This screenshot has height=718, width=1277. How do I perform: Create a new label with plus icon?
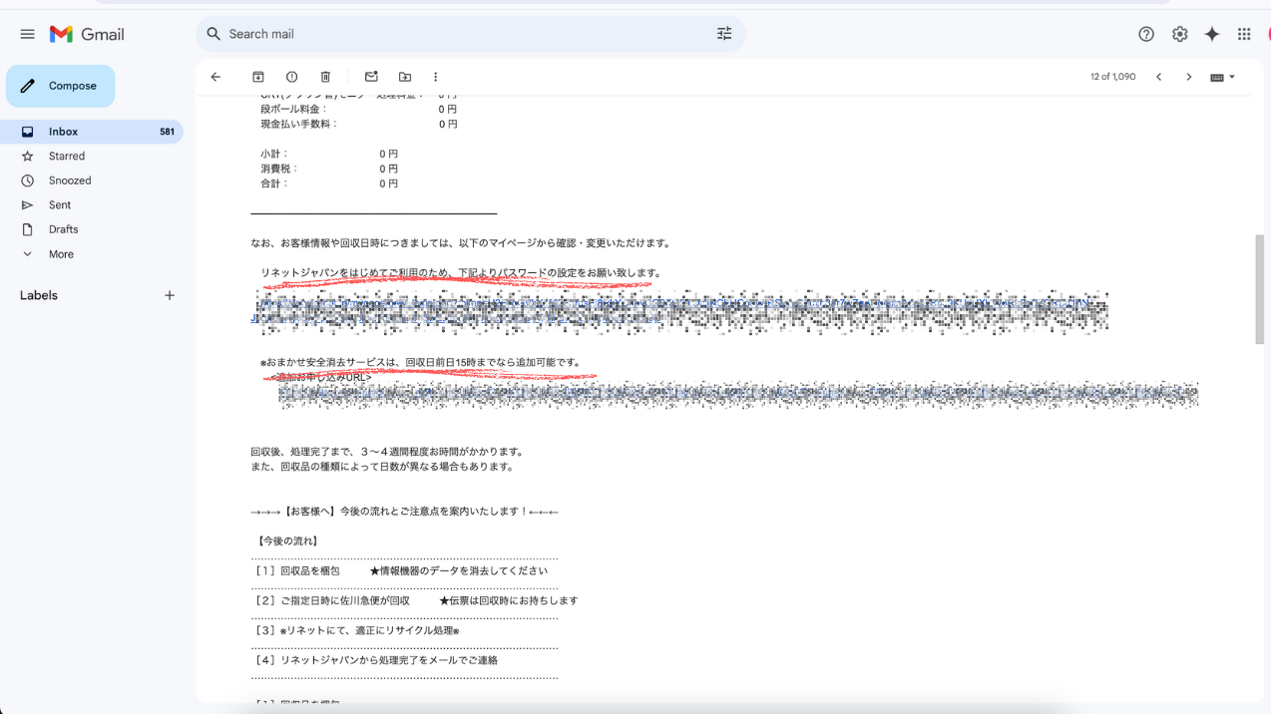click(x=170, y=295)
